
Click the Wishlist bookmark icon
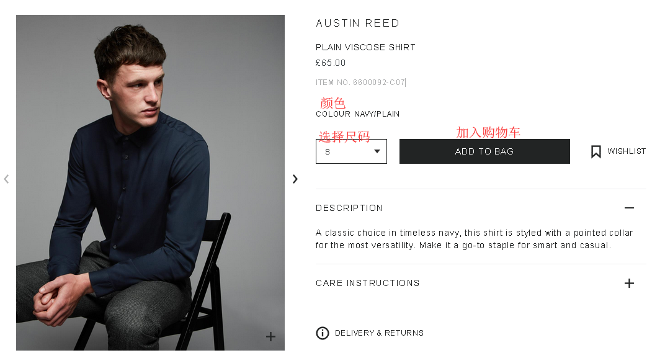[x=596, y=151]
